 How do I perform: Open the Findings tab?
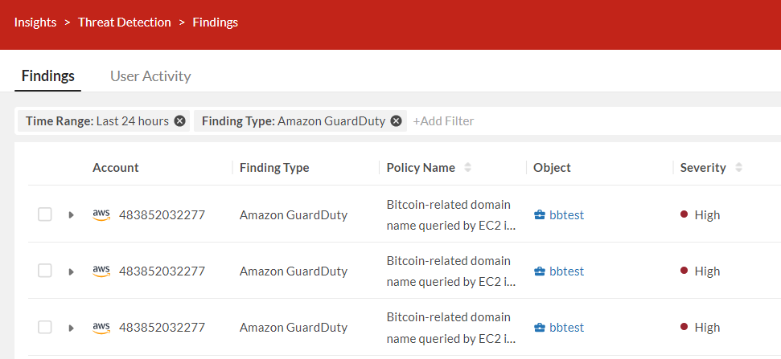(48, 76)
